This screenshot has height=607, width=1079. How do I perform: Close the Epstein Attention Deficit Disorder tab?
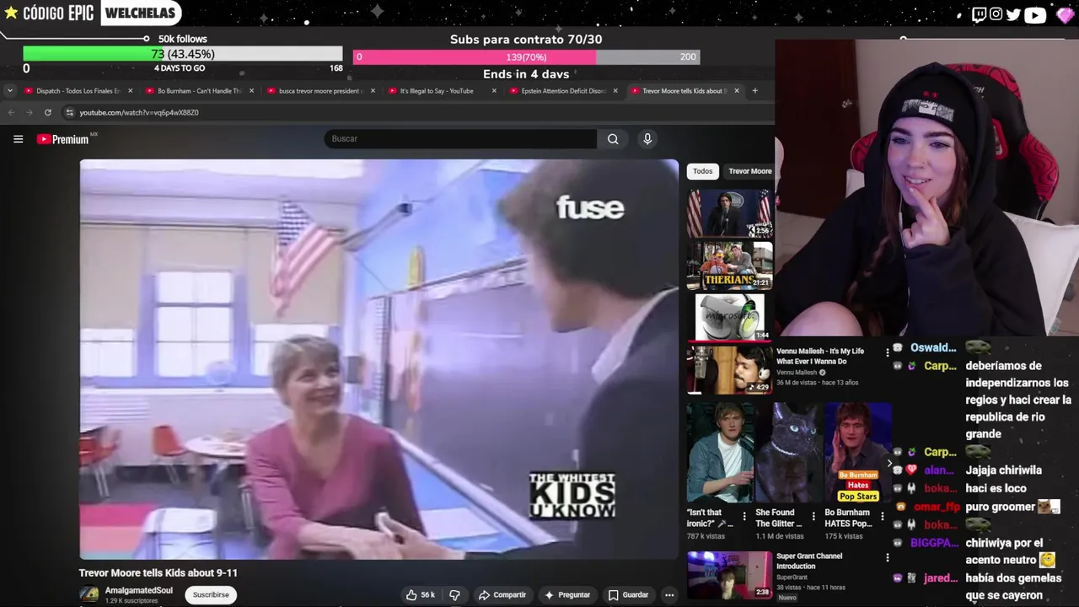click(615, 90)
